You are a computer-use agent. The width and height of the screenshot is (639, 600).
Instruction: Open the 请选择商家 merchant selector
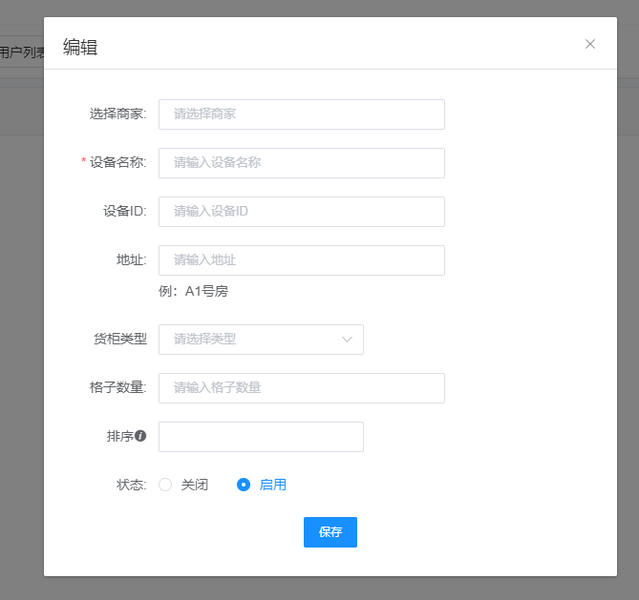(x=301, y=114)
